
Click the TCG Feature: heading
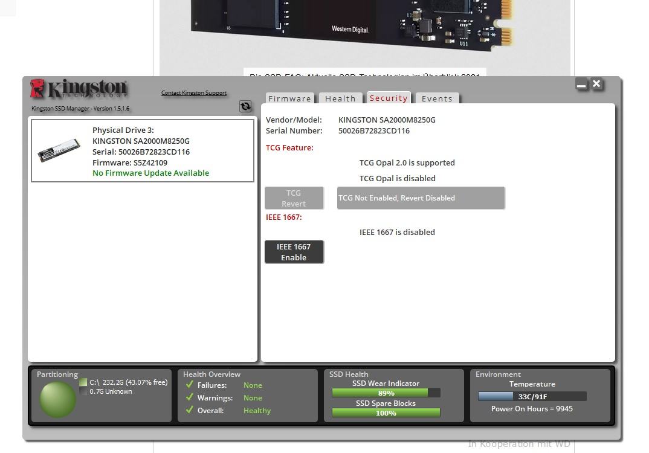pyautogui.click(x=289, y=148)
